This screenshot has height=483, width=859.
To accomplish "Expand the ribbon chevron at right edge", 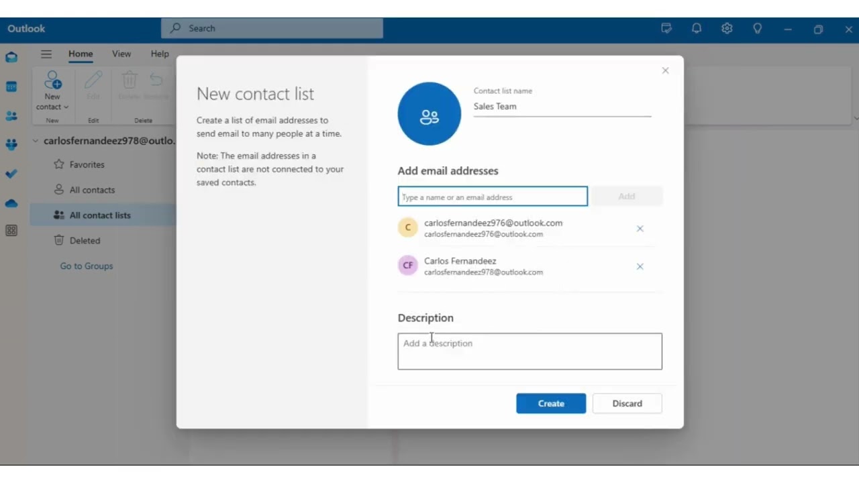I will 856,118.
